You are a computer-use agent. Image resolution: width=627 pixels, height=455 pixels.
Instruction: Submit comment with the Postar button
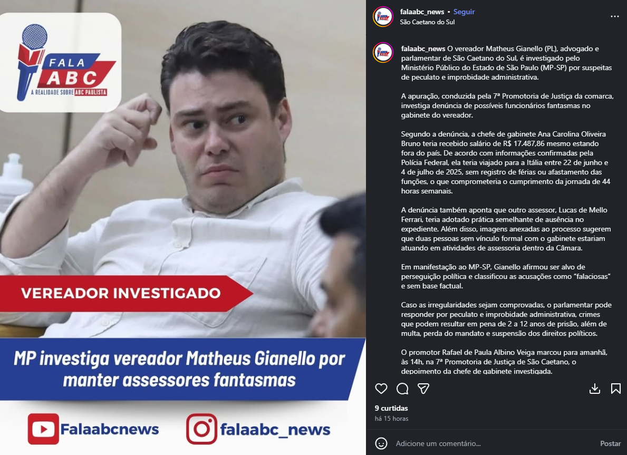(610, 443)
